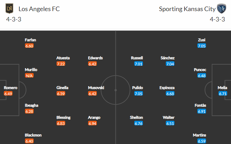Select player Musovski
Viewport: 231px width, 144px height.
coord(96,88)
